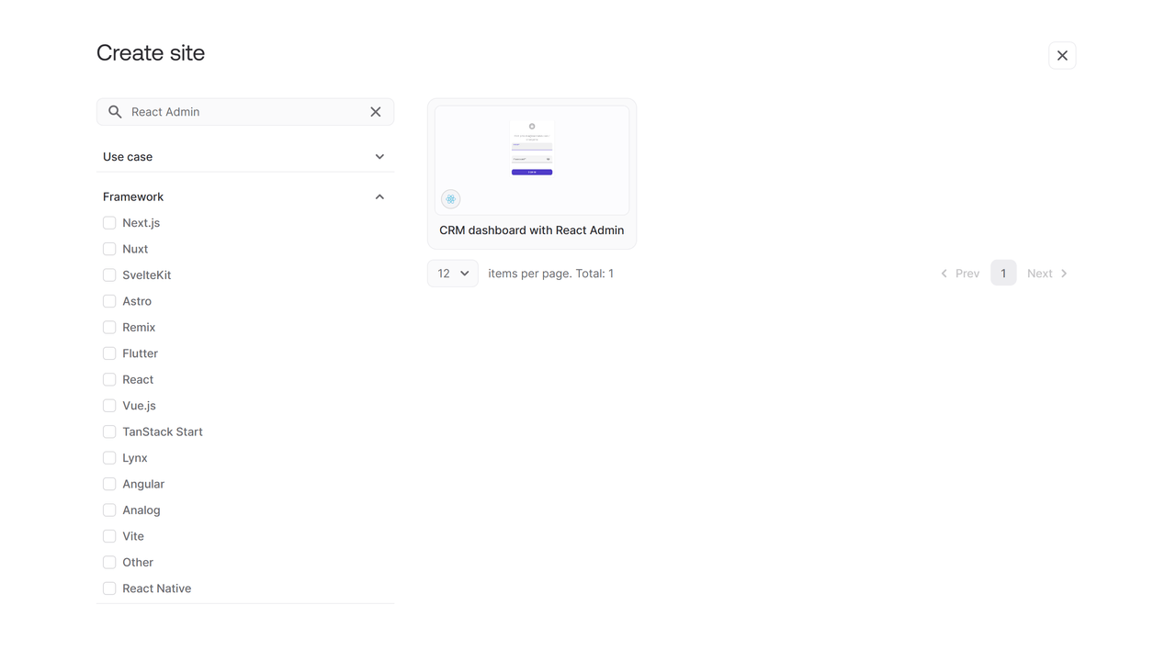Image resolution: width=1176 pixels, height=661 pixels.
Task: Focus the template search input field
Action: click(x=243, y=112)
